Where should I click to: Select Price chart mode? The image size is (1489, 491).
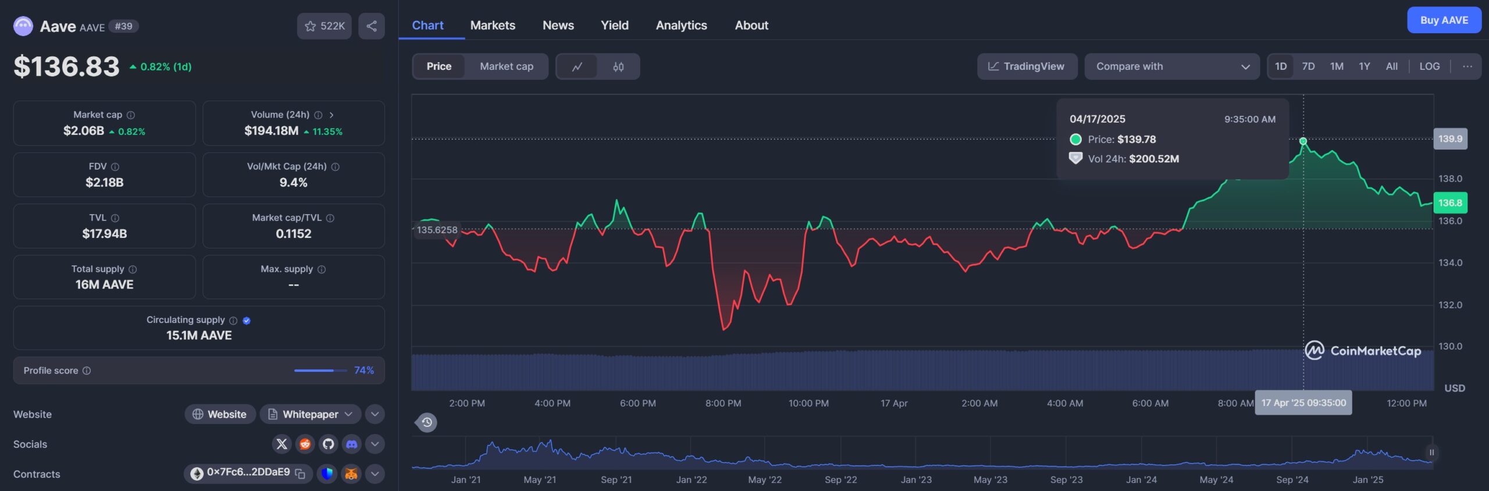tap(439, 66)
